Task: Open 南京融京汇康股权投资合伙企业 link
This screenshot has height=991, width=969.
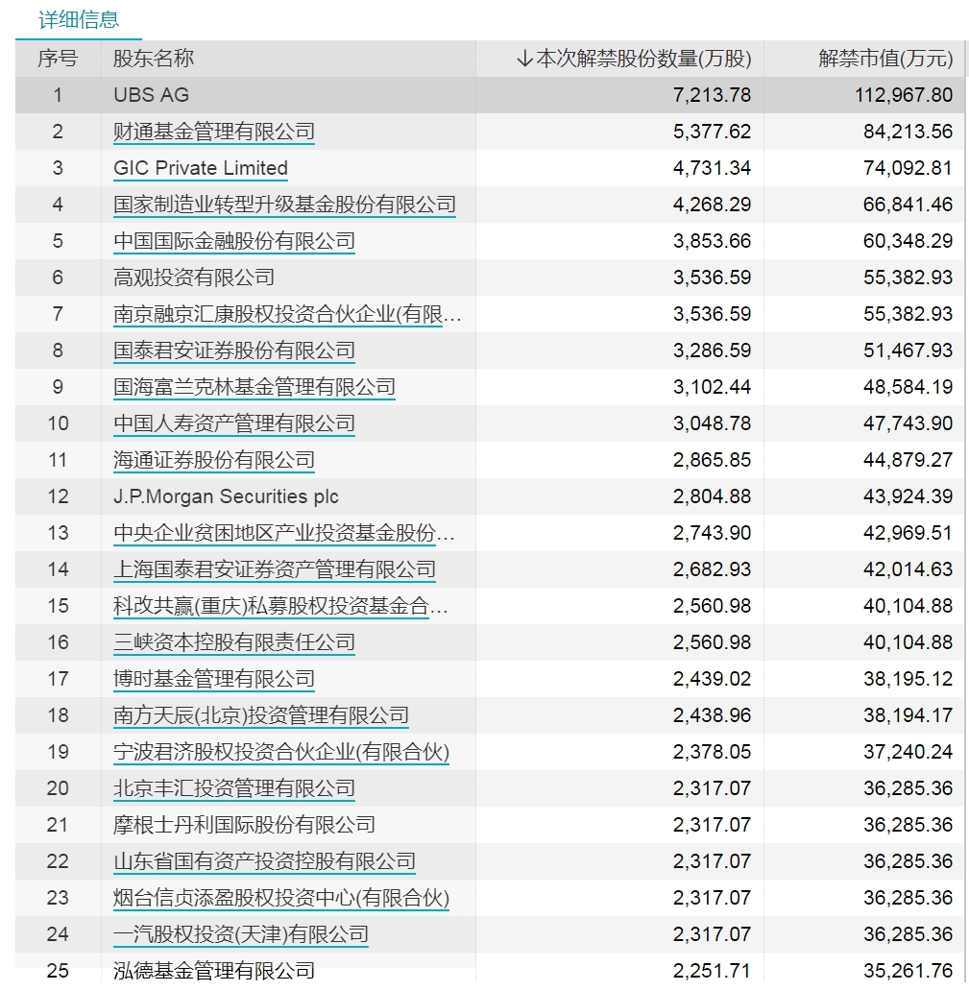Action: (x=287, y=314)
